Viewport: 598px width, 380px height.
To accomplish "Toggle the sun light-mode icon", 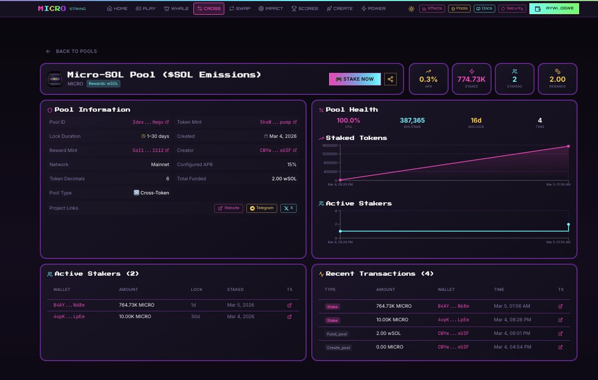I will click(411, 9).
